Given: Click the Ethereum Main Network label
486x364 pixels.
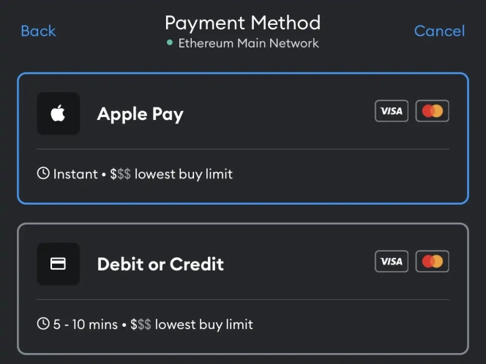Looking at the screenshot, I should 249,43.
